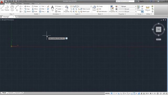The height and width of the screenshot is (95, 168).
Task: Click the Move tool
Action: point(27,6)
